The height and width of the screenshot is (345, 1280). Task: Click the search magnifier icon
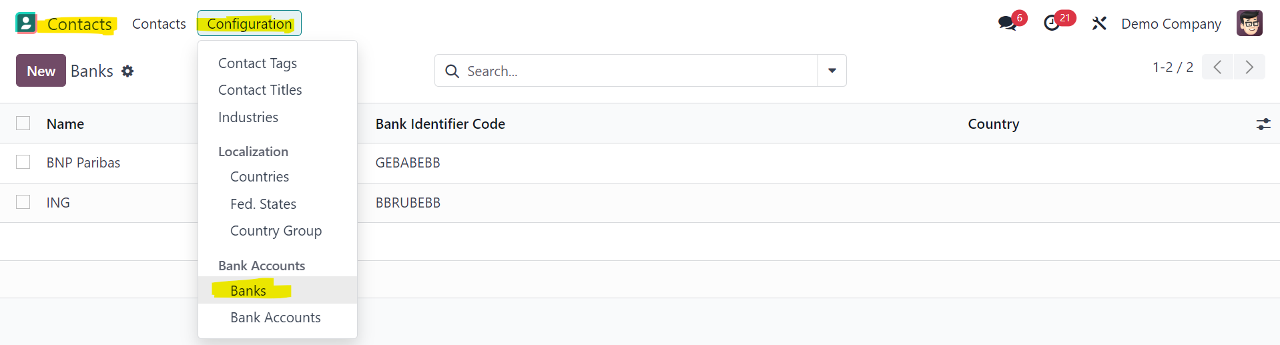point(452,71)
